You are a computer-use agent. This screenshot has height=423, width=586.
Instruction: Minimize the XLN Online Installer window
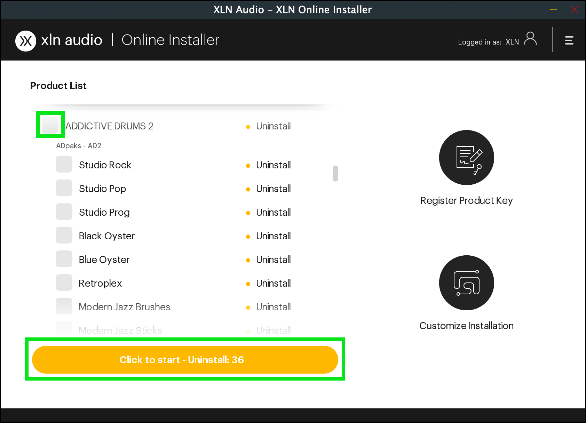click(554, 9)
